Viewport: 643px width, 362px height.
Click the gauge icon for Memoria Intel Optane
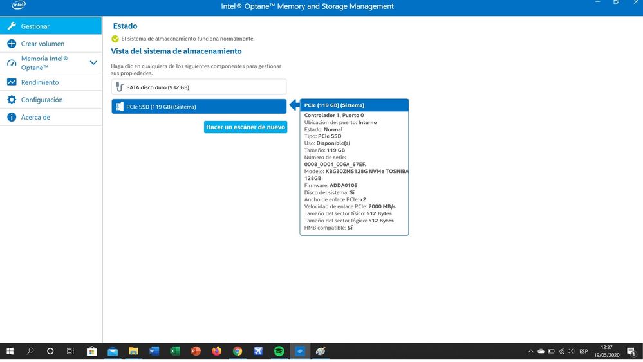(12, 63)
